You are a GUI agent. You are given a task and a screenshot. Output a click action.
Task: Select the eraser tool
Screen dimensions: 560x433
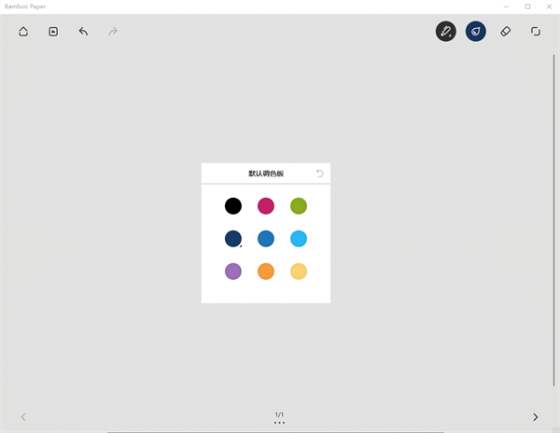(x=505, y=32)
